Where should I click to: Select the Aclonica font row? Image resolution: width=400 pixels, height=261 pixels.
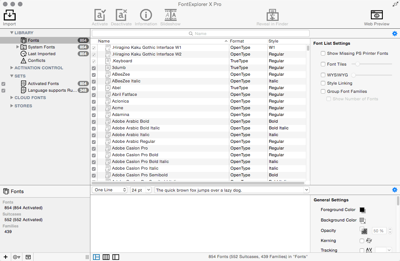(x=198, y=101)
